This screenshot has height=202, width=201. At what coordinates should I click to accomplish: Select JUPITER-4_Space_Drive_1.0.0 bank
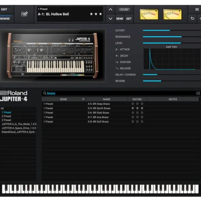pos(19,128)
